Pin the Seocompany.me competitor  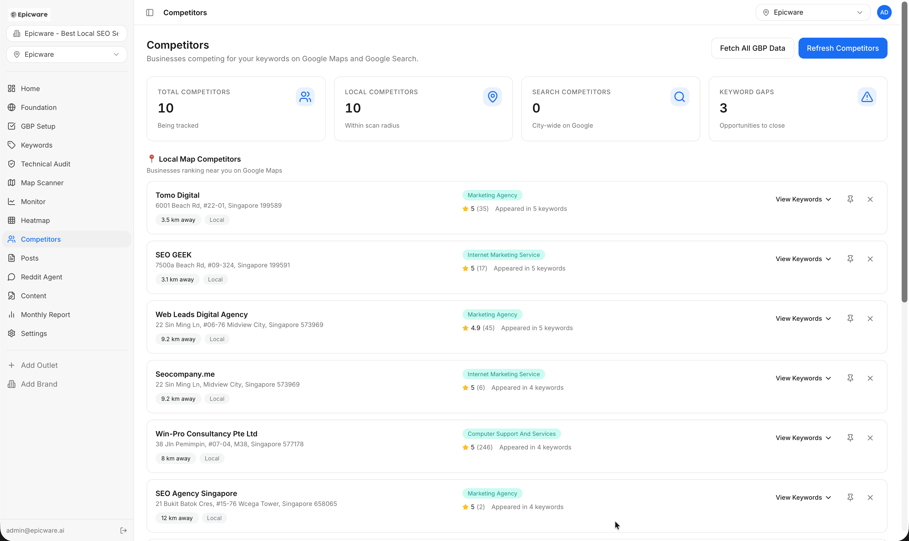[850, 378]
